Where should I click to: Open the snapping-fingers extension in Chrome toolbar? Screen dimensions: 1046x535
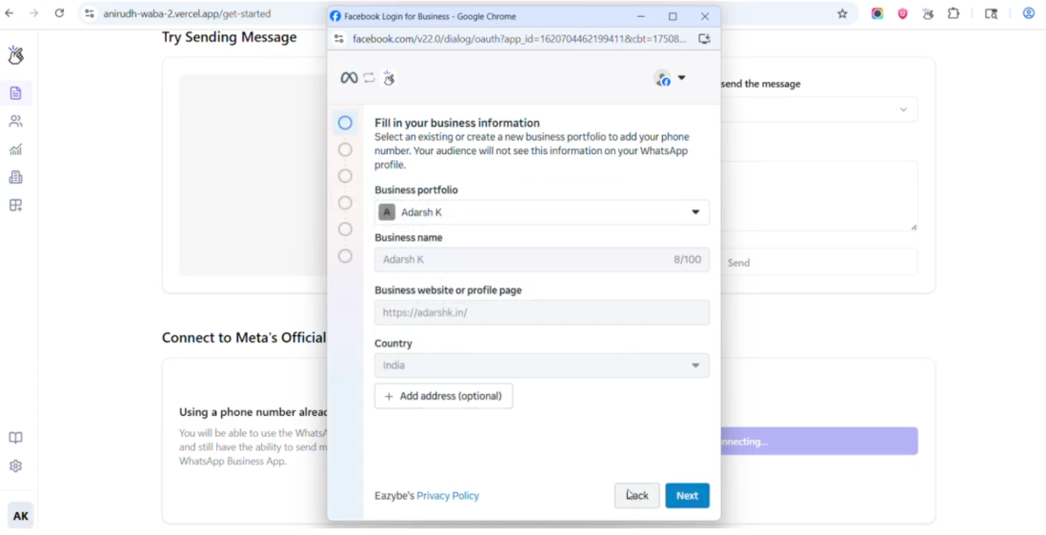[x=928, y=13]
